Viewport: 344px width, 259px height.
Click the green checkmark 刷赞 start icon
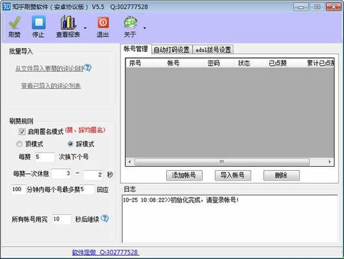tap(15, 23)
